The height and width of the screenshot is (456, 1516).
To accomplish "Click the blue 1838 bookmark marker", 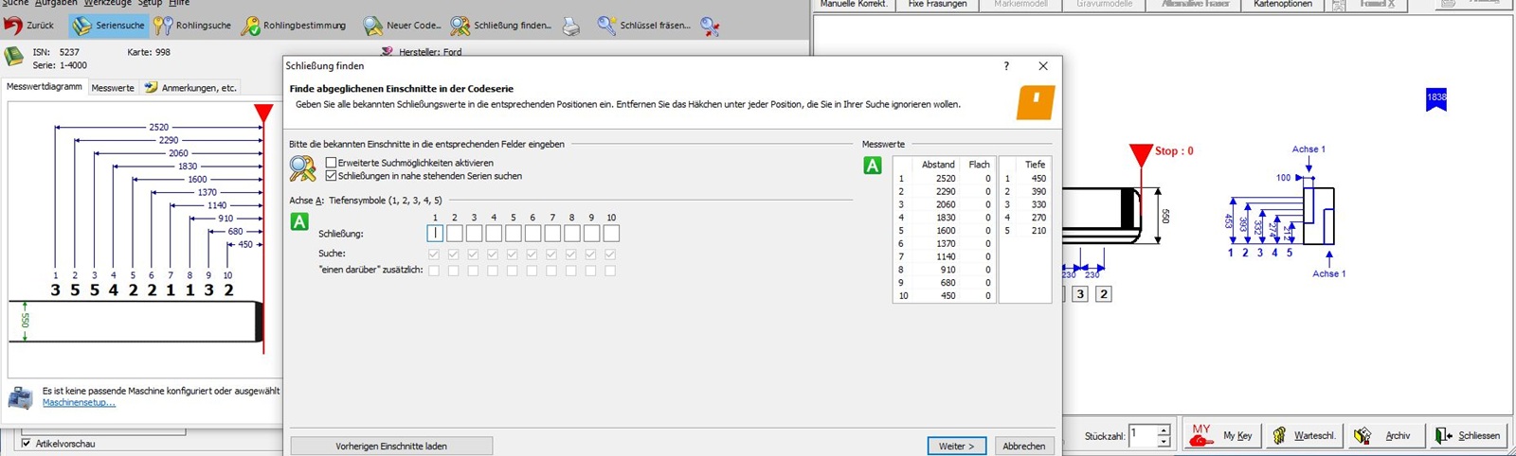I will tap(1436, 98).
